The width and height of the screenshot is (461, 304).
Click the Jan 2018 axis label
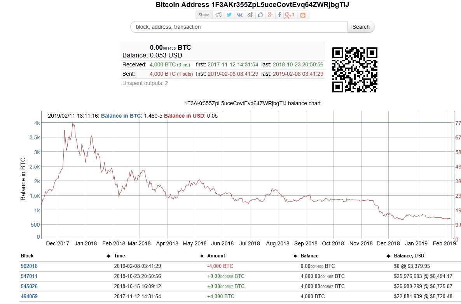pos(86,243)
